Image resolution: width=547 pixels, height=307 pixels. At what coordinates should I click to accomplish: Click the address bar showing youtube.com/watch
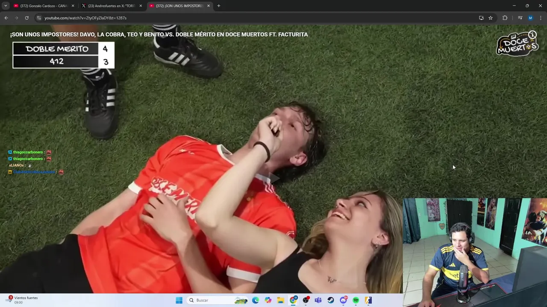pyautogui.click(x=256, y=18)
